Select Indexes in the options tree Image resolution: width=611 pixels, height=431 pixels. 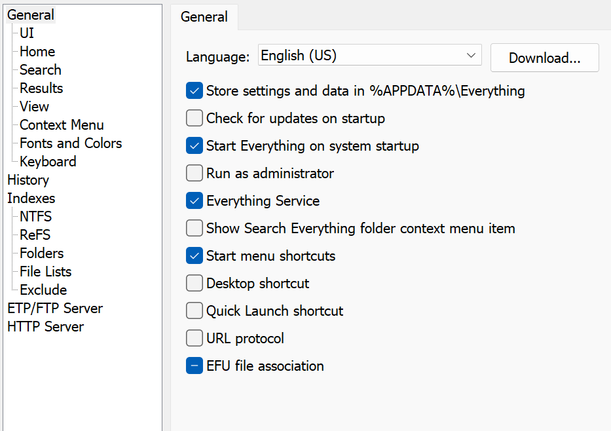pos(31,198)
